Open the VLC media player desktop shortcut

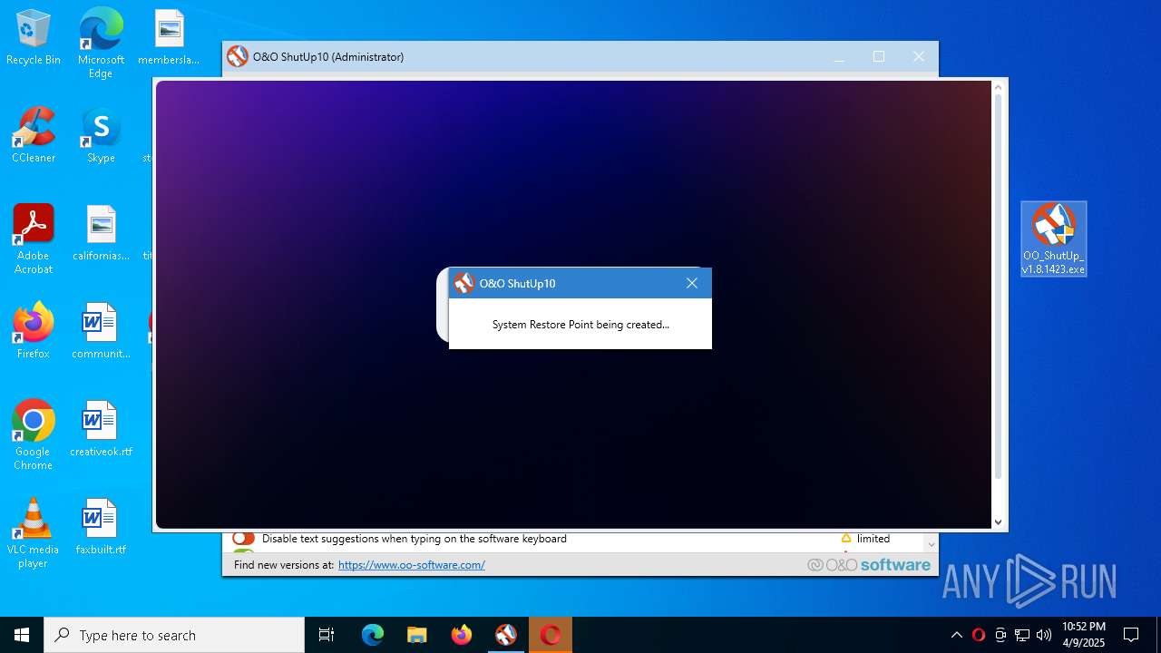point(34,532)
